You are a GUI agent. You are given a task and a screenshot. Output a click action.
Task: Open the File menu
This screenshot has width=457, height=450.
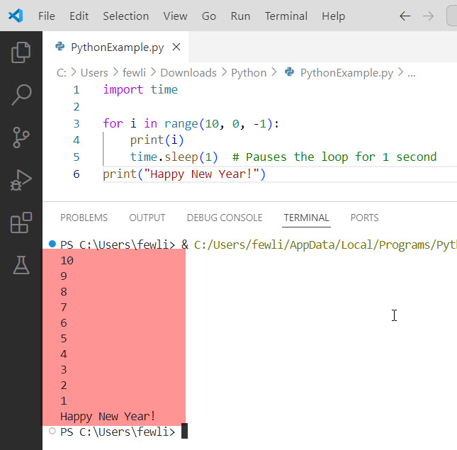pyautogui.click(x=47, y=16)
